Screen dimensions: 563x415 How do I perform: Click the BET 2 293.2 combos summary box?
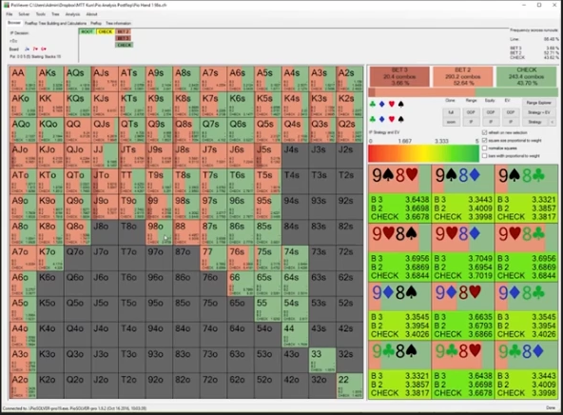click(x=463, y=76)
